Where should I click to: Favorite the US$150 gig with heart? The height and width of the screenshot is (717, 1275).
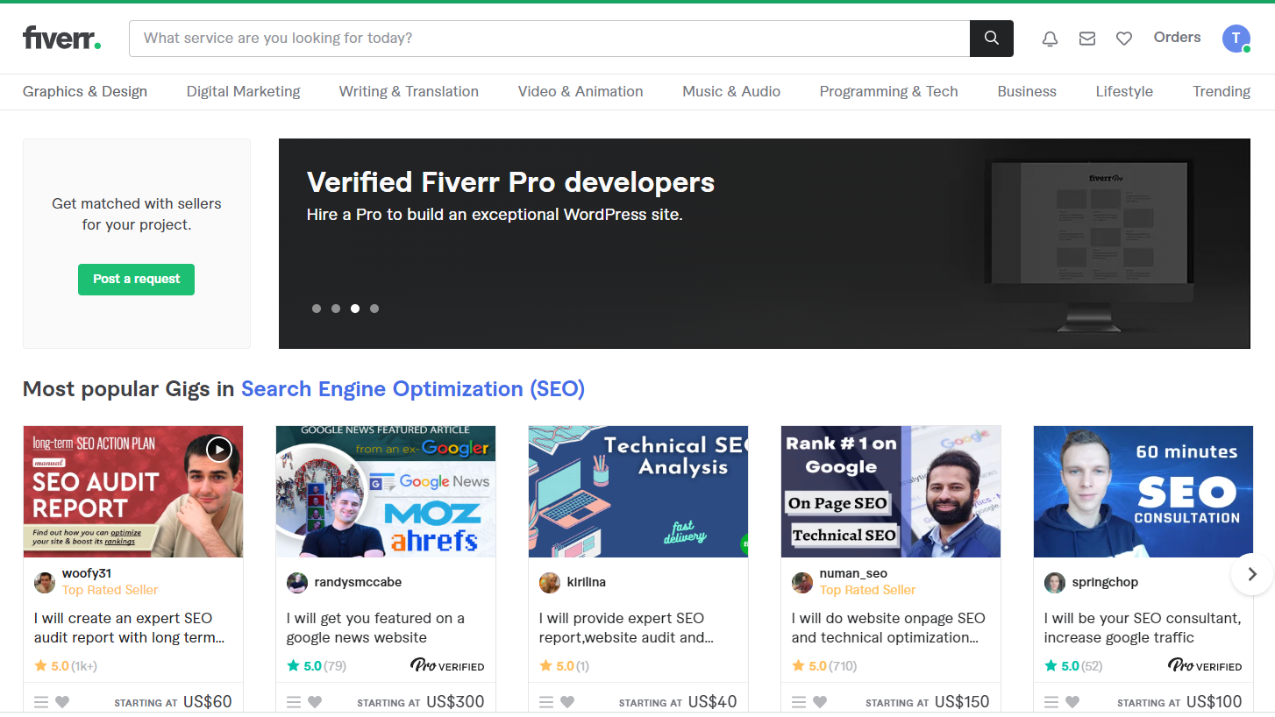click(820, 702)
